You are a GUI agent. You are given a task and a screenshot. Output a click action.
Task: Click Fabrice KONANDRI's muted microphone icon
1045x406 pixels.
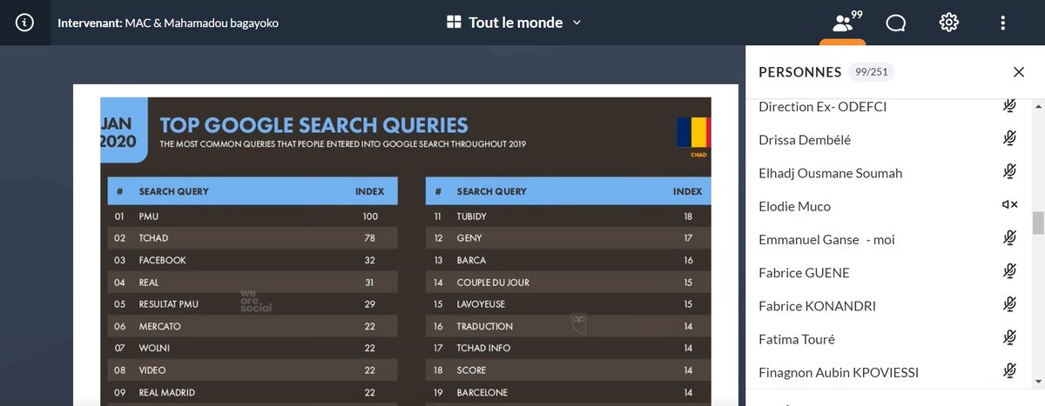click(1009, 305)
